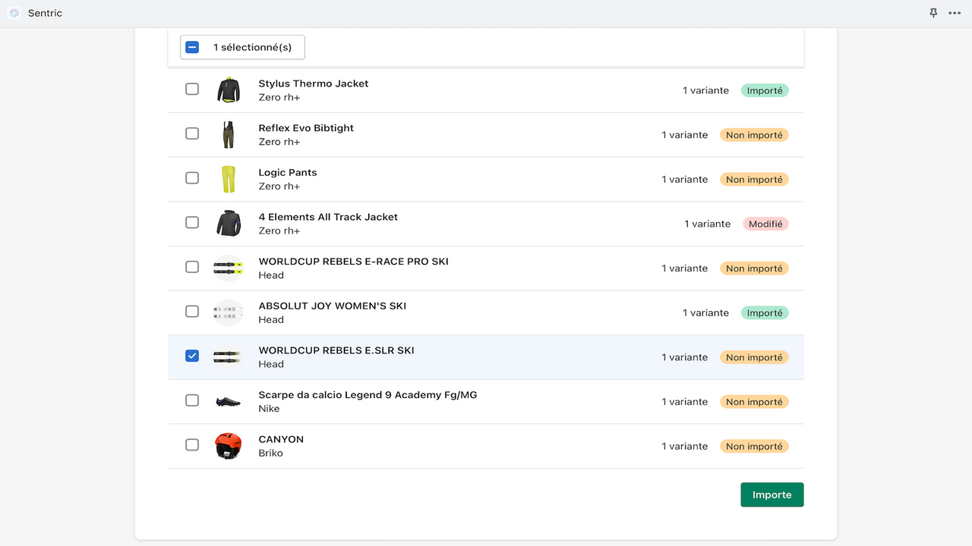The height and width of the screenshot is (546, 972).
Task: Click the Stylus Thermo Jacket thumbnail
Action: [x=229, y=90]
